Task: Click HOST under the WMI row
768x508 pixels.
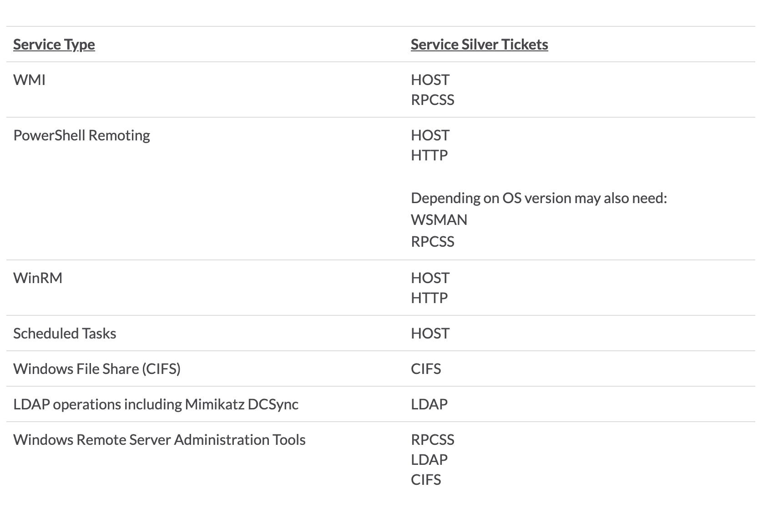Action: pyautogui.click(x=430, y=80)
